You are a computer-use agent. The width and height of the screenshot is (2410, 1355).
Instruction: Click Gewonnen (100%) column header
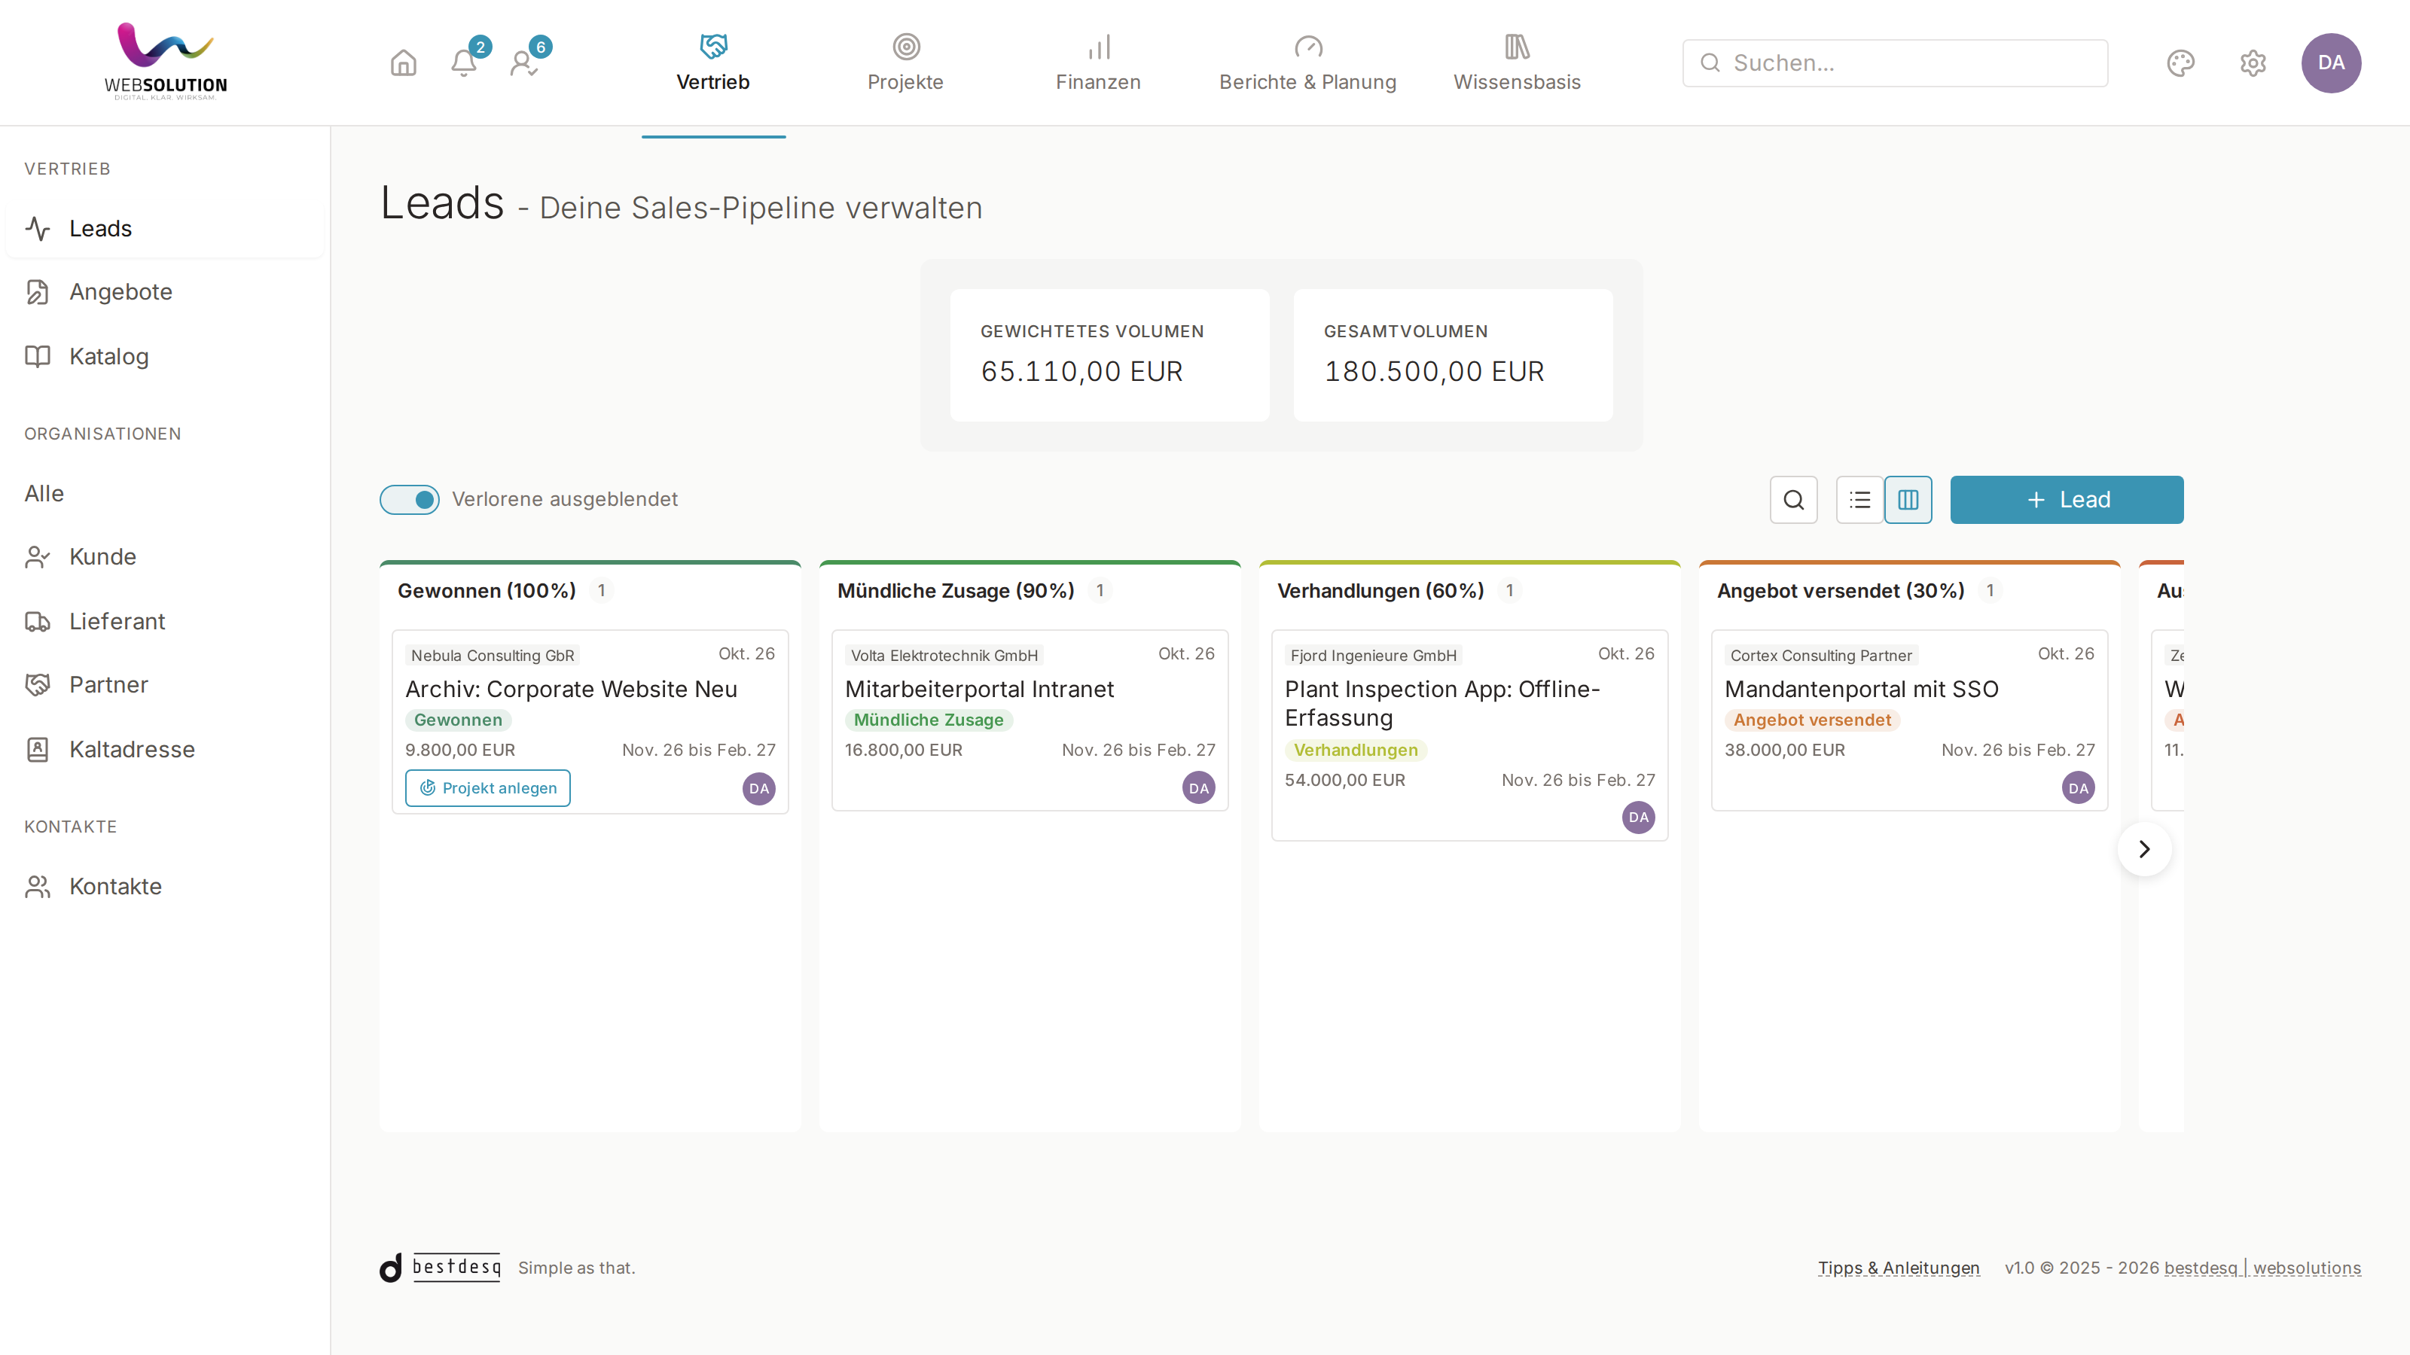487,591
